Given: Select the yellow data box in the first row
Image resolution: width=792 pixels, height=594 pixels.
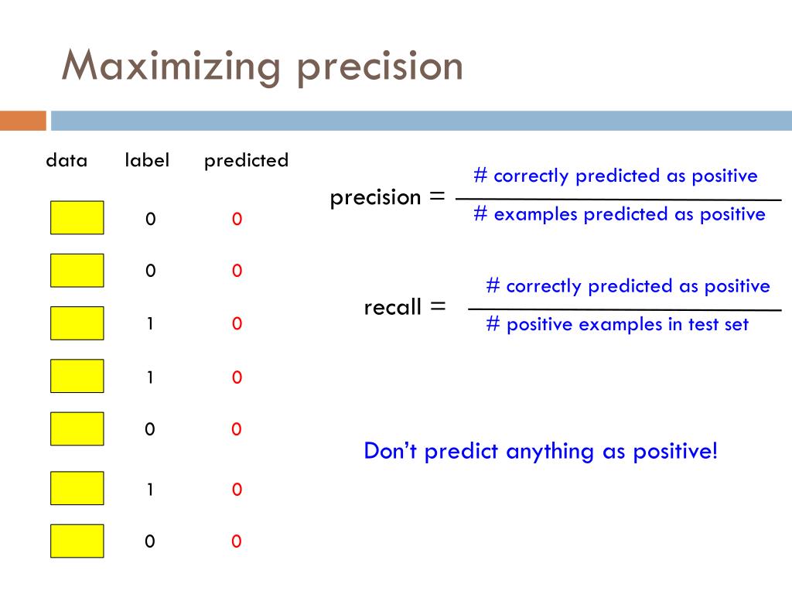Looking at the screenshot, I should coord(77,217).
